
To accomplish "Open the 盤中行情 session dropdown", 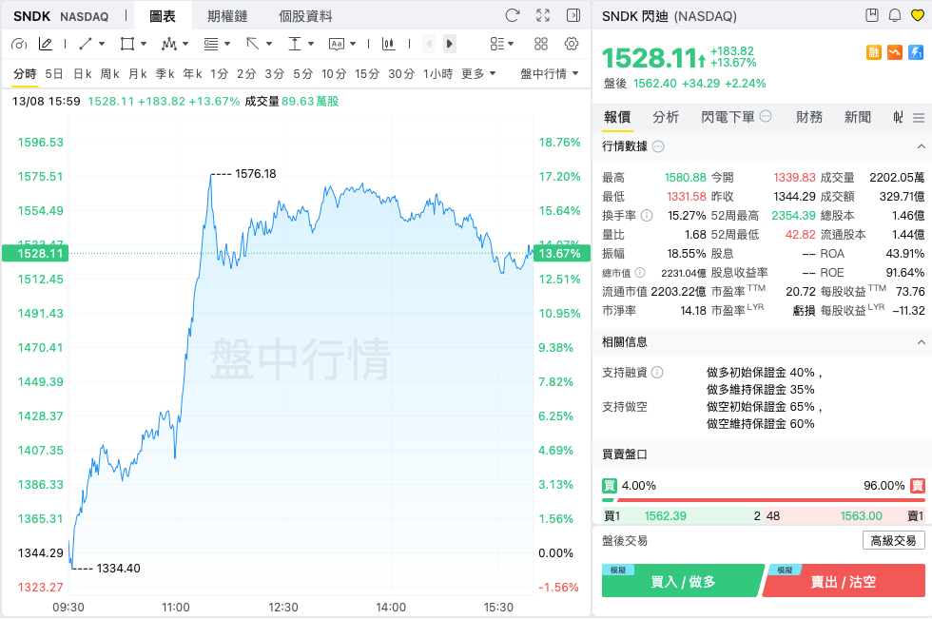I will point(550,74).
